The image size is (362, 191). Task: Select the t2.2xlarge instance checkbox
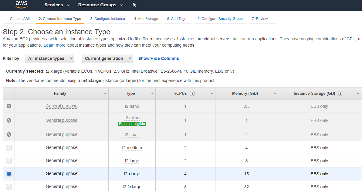tap(9, 186)
